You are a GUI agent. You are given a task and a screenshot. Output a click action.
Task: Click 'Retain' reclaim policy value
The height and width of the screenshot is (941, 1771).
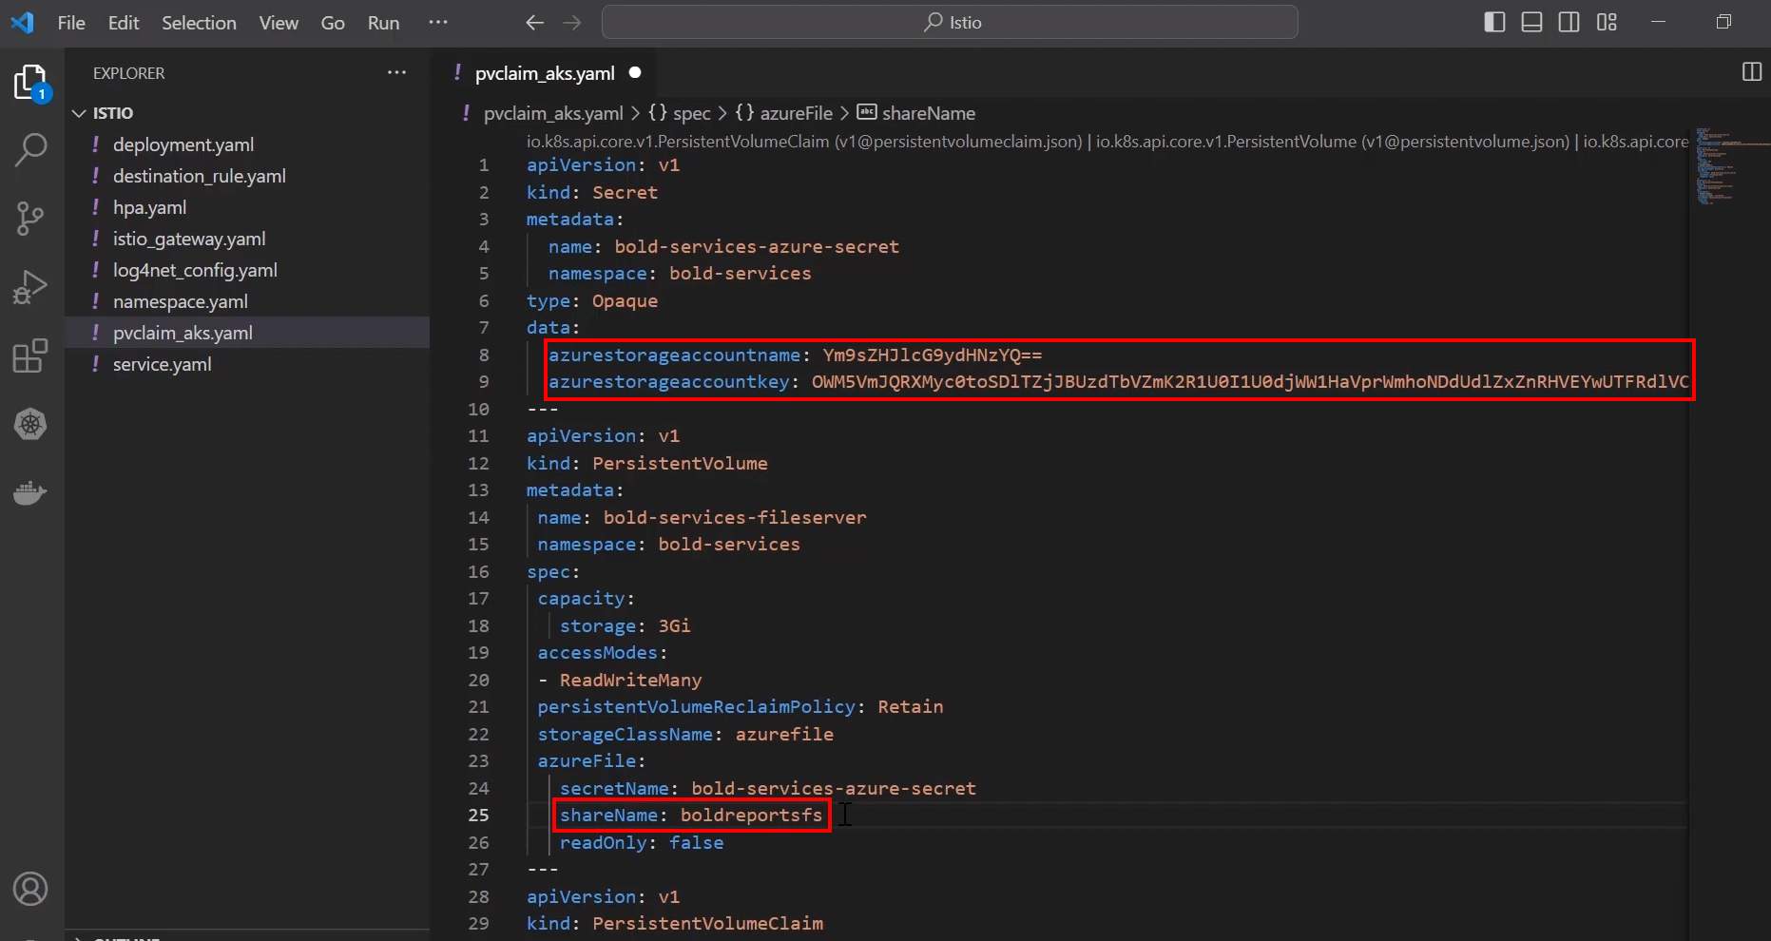910,706
